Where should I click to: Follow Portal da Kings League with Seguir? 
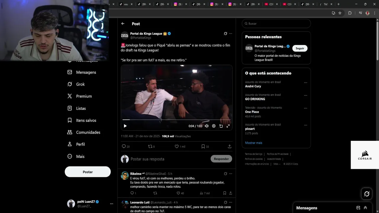(x=300, y=49)
